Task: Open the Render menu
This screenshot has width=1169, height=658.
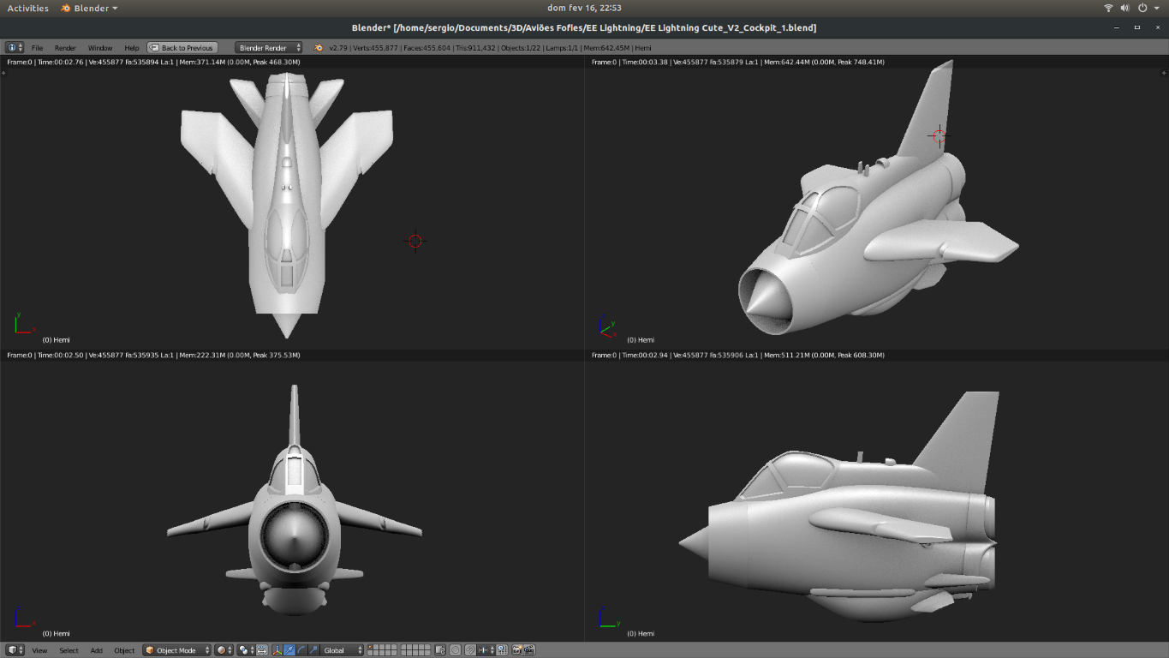Action: point(65,48)
